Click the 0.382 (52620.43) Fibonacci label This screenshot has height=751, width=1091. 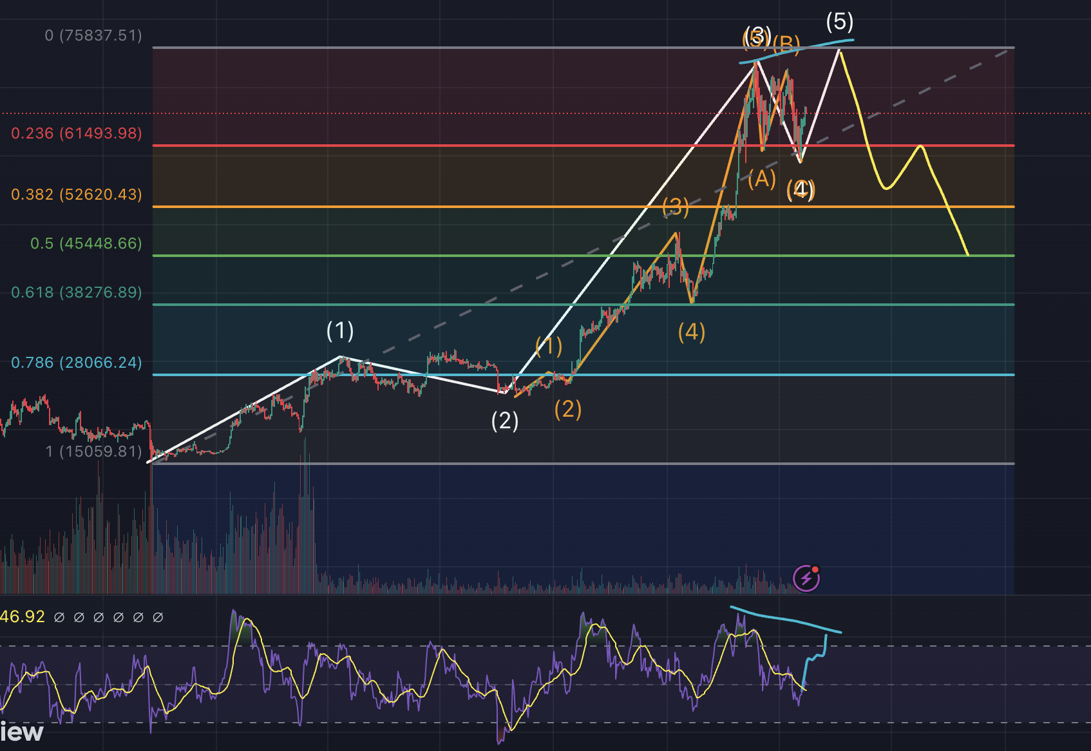(x=76, y=195)
